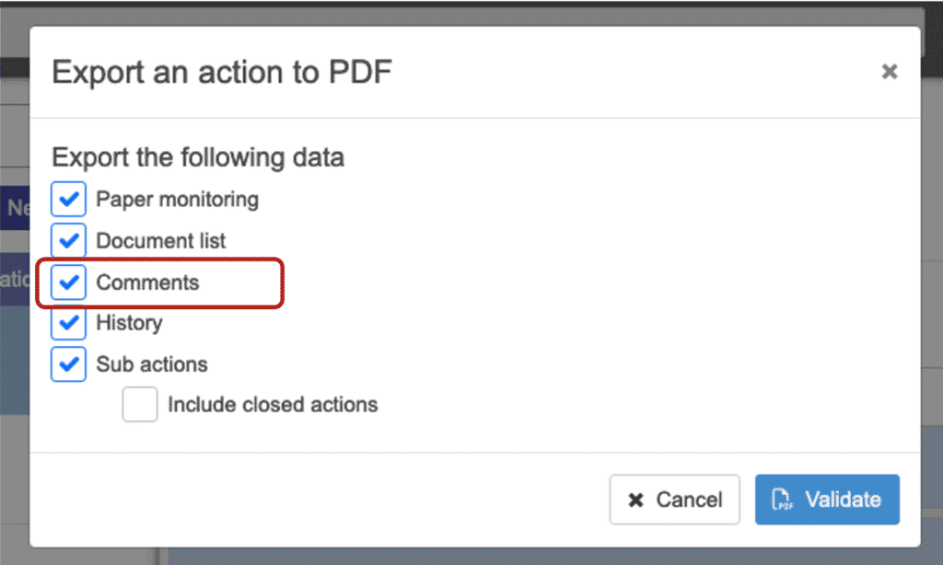Click the Document list label text
Image resolution: width=943 pixels, height=565 pixels.
(161, 241)
